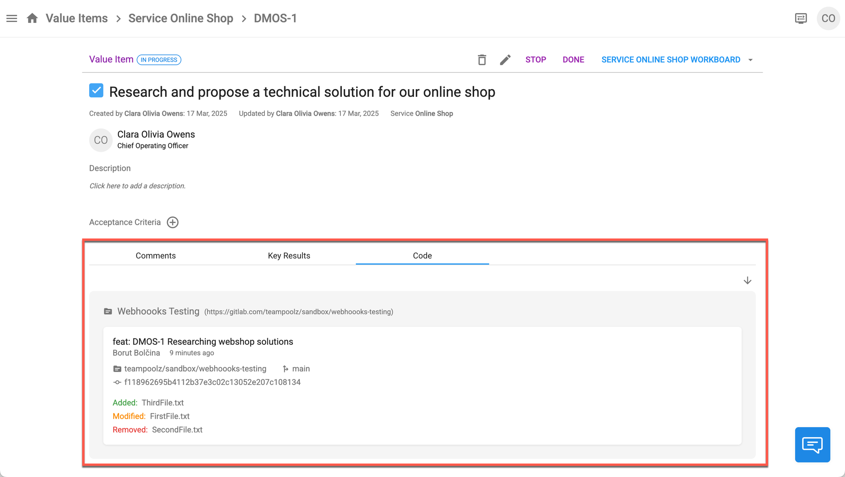Viewport: 845px width, 477px height.
Task: Click the Webhoooks Testing repository title
Action: point(158,311)
